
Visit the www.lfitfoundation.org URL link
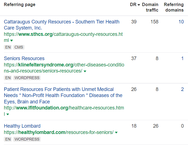[x=64, y=108]
